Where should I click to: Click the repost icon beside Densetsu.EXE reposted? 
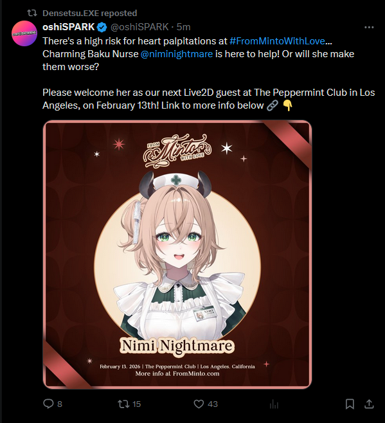[x=32, y=13]
